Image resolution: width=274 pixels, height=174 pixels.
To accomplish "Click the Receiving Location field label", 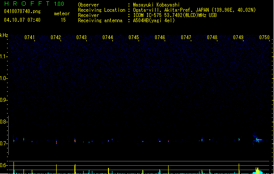I will 101,10.
